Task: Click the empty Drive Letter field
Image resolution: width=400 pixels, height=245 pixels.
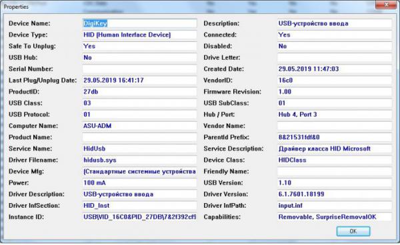Action: [335, 57]
